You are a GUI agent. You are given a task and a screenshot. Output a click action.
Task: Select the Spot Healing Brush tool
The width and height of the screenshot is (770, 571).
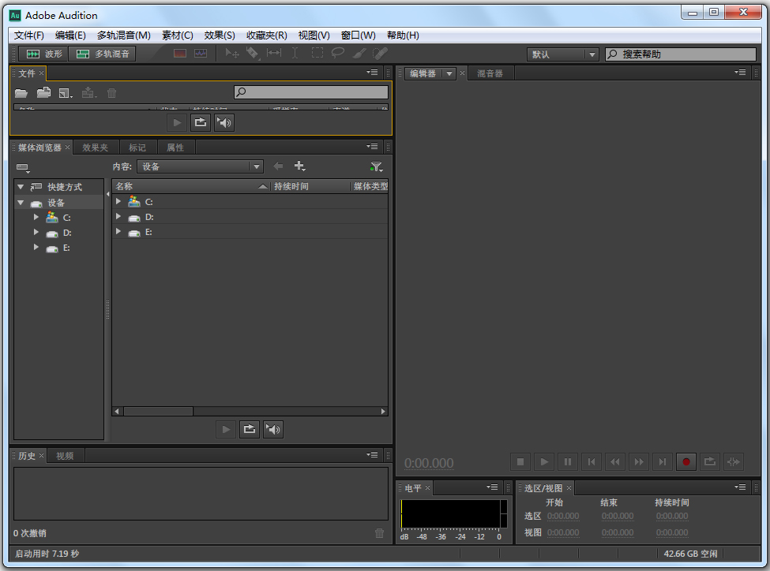tap(380, 53)
